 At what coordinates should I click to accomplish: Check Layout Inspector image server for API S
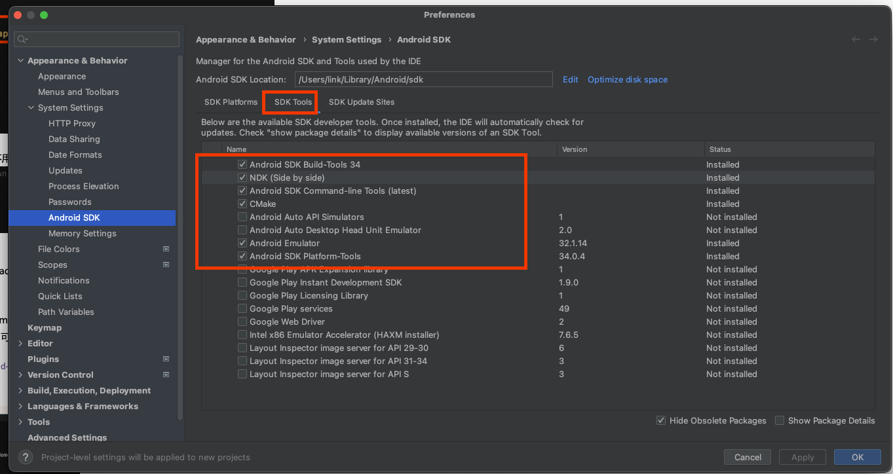tap(242, 374)
